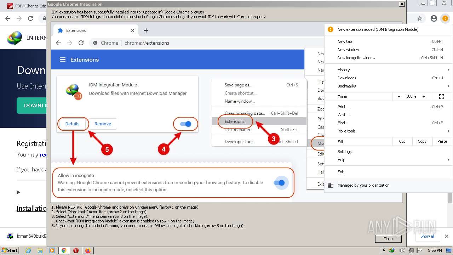The height and width of the screenshot is (255, 453).
Task: Open the Chrome profile avatar
Action: 434,18
